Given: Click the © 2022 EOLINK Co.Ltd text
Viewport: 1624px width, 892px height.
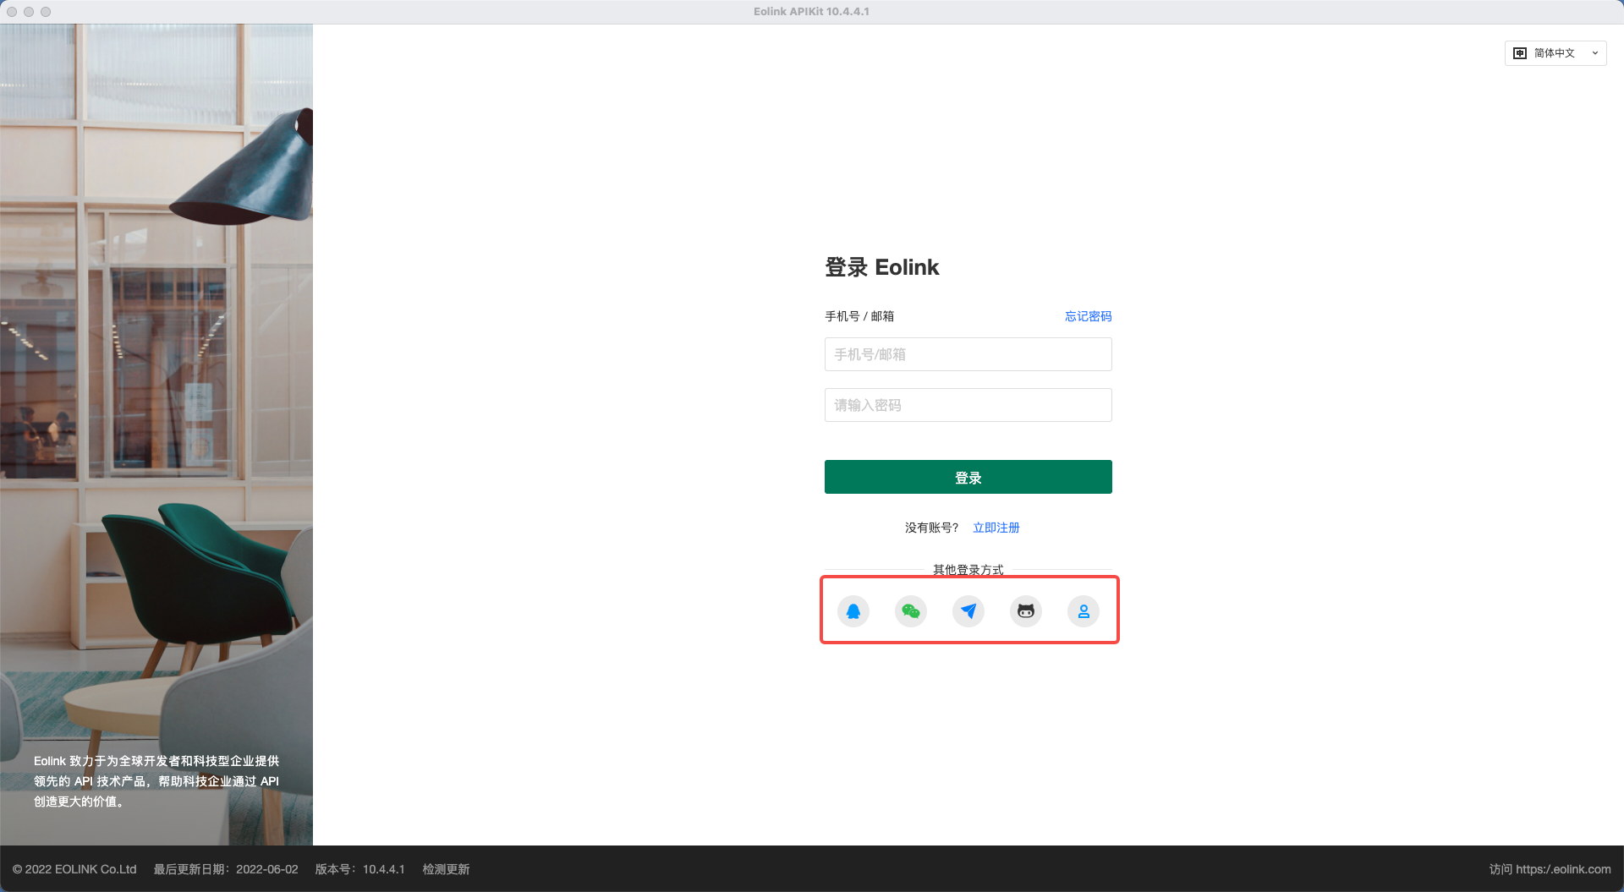Looking at the screenshot, I should [74, 869].
